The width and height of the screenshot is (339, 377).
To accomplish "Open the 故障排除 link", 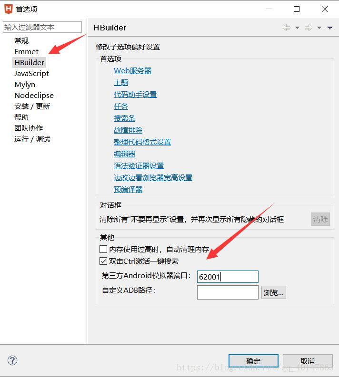I will pyautogui.click(x=128, y=130).
